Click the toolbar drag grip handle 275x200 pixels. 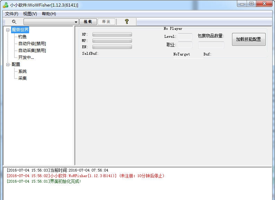tap(5, 22)
